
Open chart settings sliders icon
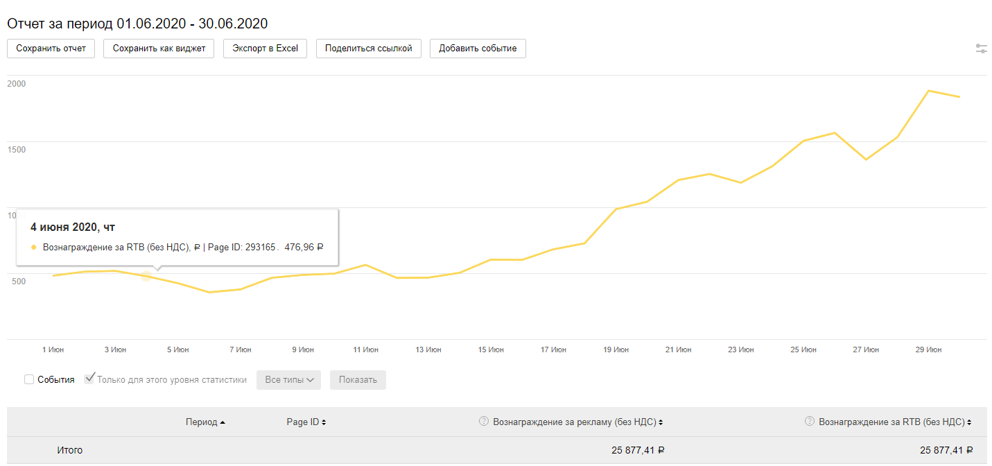pos(981,49)
